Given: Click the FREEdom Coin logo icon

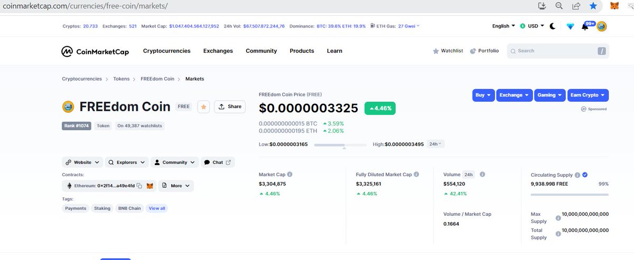Looking at the screenshot, I should click(x=68, y=107).
